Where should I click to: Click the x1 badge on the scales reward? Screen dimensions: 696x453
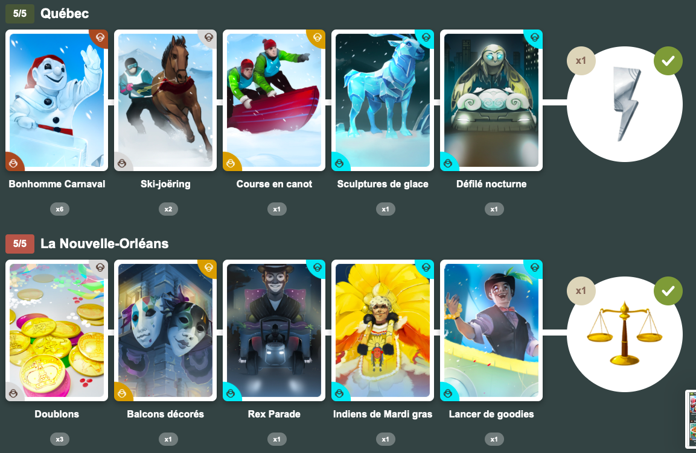[x=581, y=291]
